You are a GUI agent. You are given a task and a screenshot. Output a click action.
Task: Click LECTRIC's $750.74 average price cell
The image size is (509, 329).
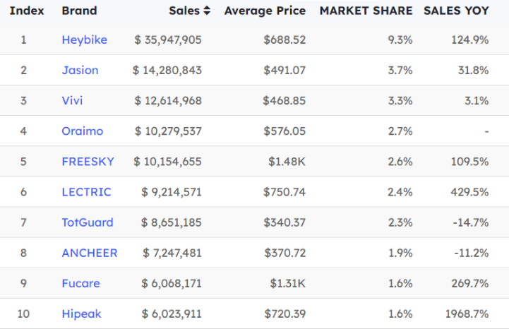(285, 192)
